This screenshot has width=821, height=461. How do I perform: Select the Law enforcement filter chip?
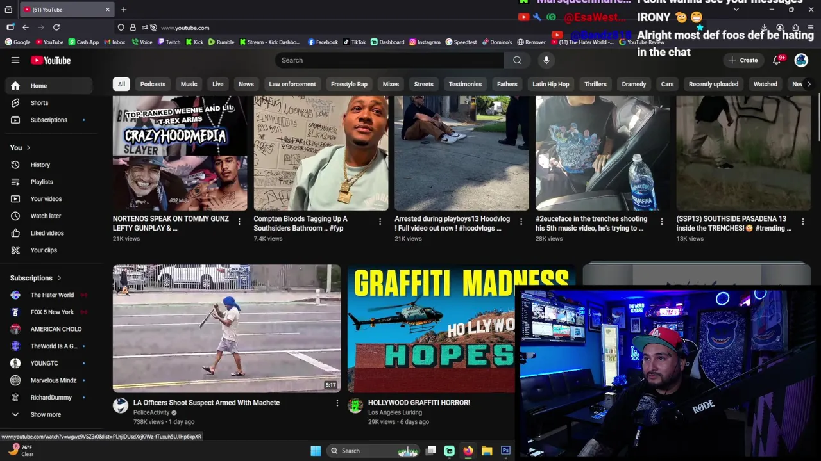click(292, 84)
